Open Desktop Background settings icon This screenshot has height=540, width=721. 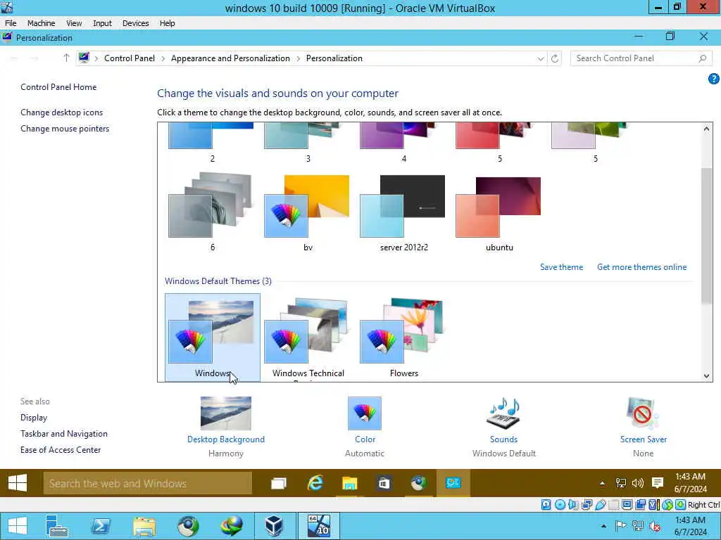[226, 413]
